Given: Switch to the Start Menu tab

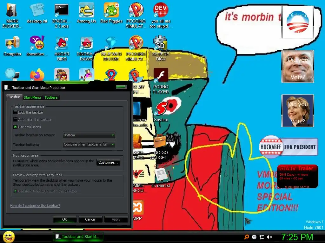Looking at the screenshot, I should click(32, 97).
